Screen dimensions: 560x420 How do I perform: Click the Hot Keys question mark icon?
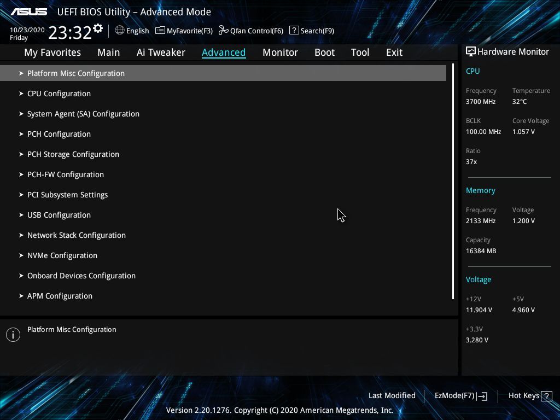pyautogui.click(x=546, y=396)
